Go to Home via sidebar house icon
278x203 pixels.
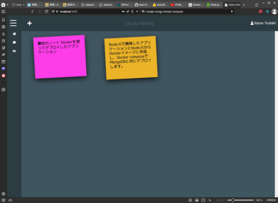14,33
